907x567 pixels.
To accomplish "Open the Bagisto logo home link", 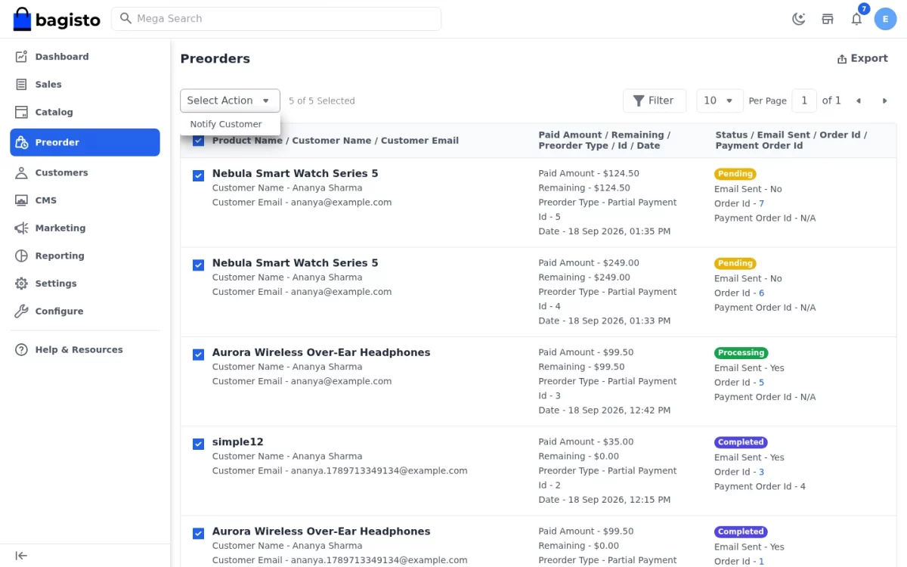I will coord(57,19).
